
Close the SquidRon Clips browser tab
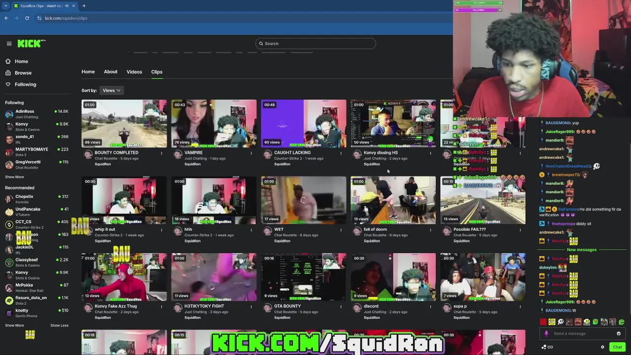74,6
